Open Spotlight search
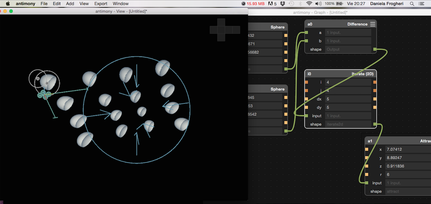 point(412,3)
